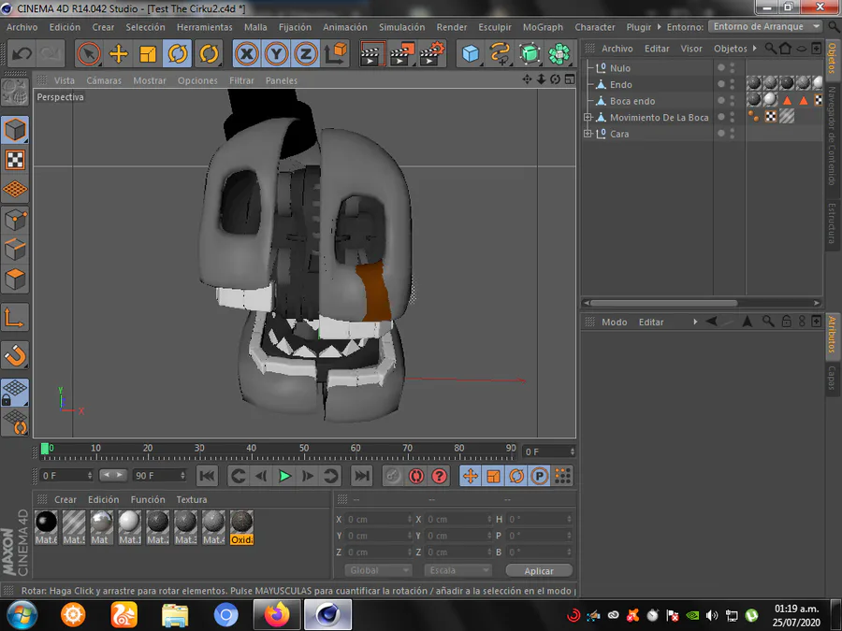Image resolution: width=842 pixels, height=631 pixels.
Task: Add a cube primitive object
Action: click(470, 54)
